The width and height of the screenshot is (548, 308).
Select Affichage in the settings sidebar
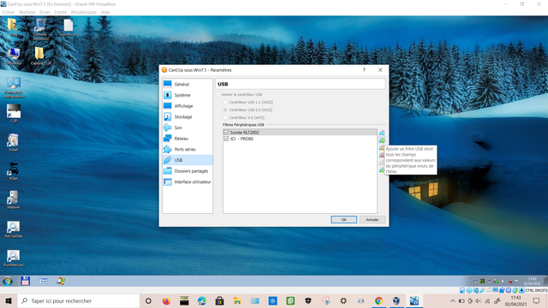click(188, 106)
